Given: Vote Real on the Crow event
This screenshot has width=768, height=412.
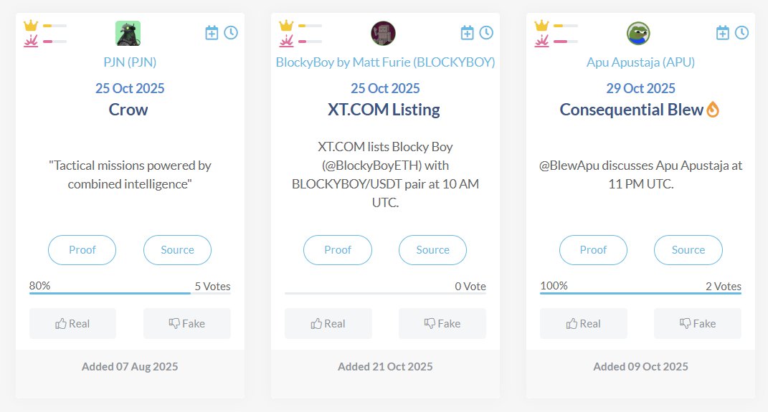Looking at the screenshot, I should 72,324.
